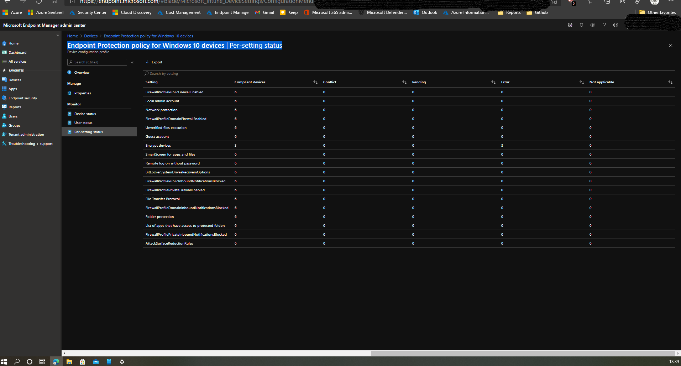Switch to the Device status view
The width and height of the screenshot is (681, 366).
pos(85,114)
